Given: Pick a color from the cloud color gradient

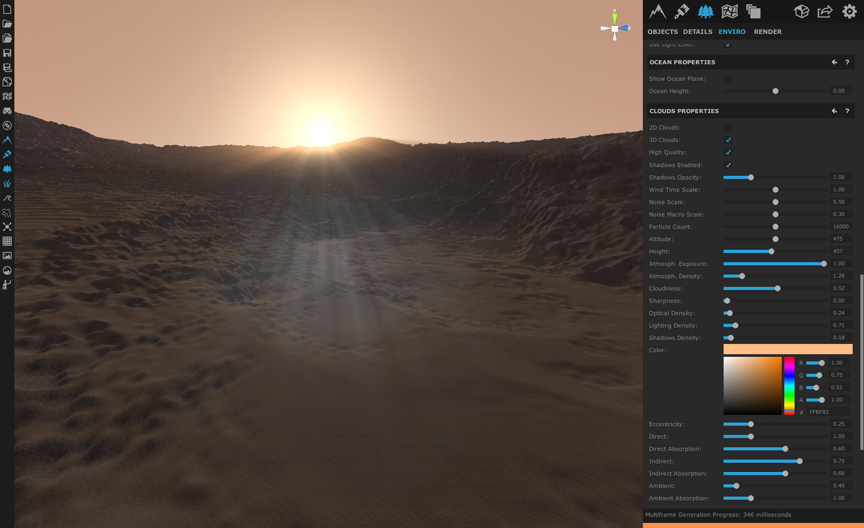Looking at the screenshot, I should pos(752,385).
